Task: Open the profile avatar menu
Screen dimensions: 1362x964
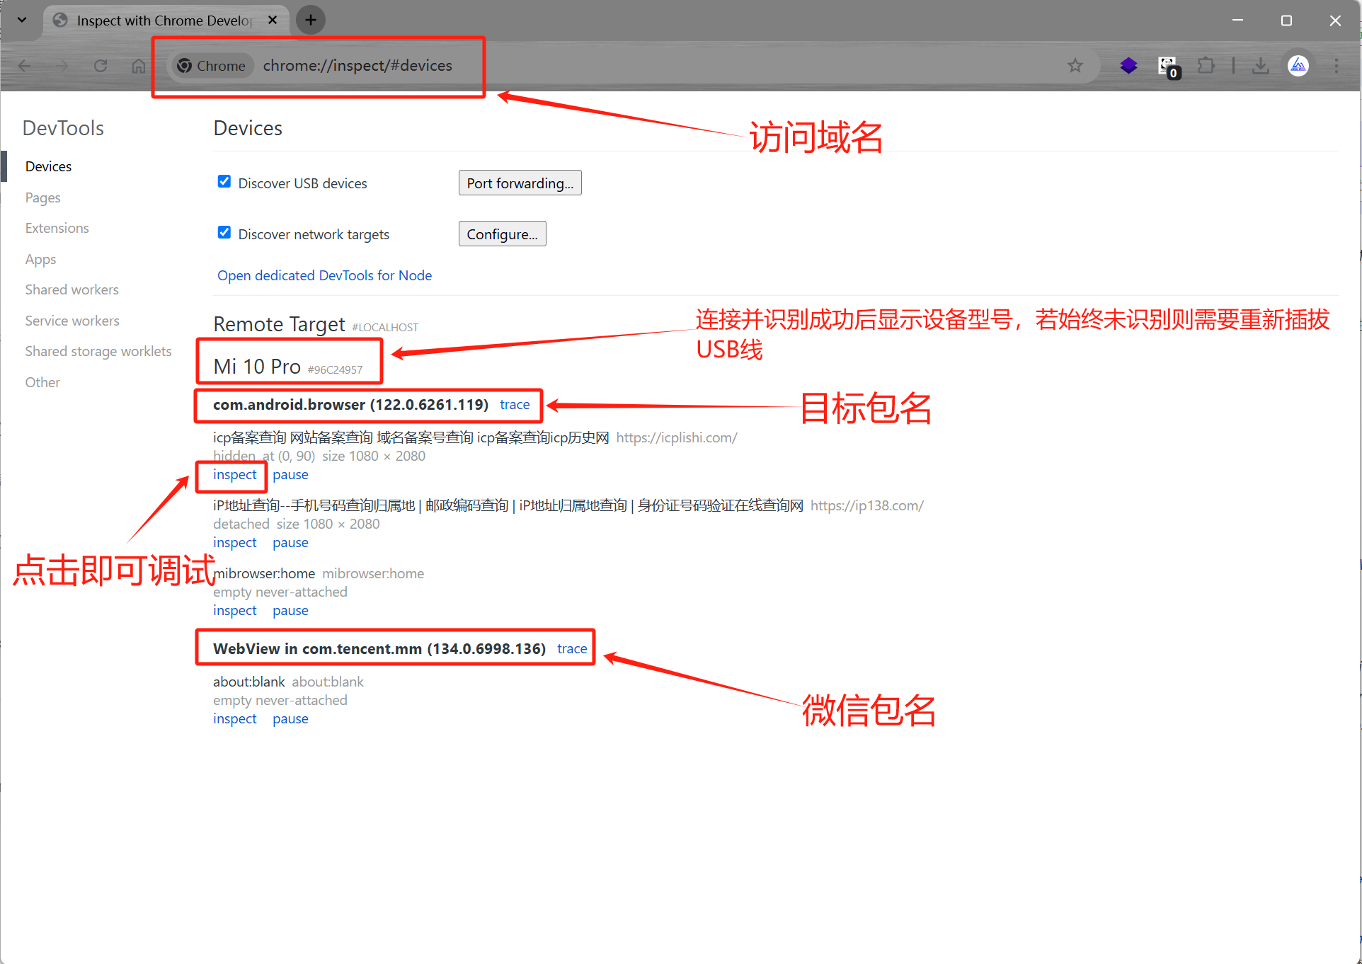Action: pos(1298,66)
